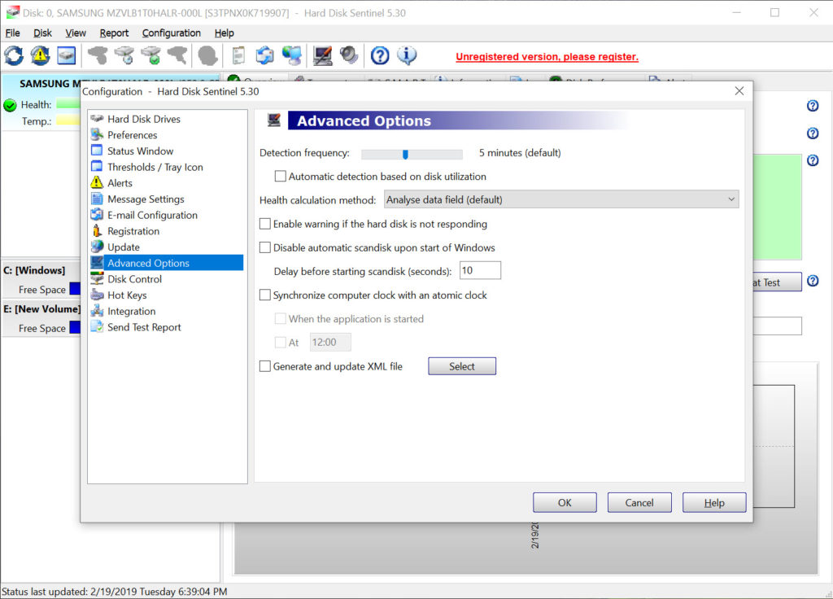The height and width of the screenshot is (599, 833).
Task: Open the Preferences configuration page
Action: coord(133,135)
